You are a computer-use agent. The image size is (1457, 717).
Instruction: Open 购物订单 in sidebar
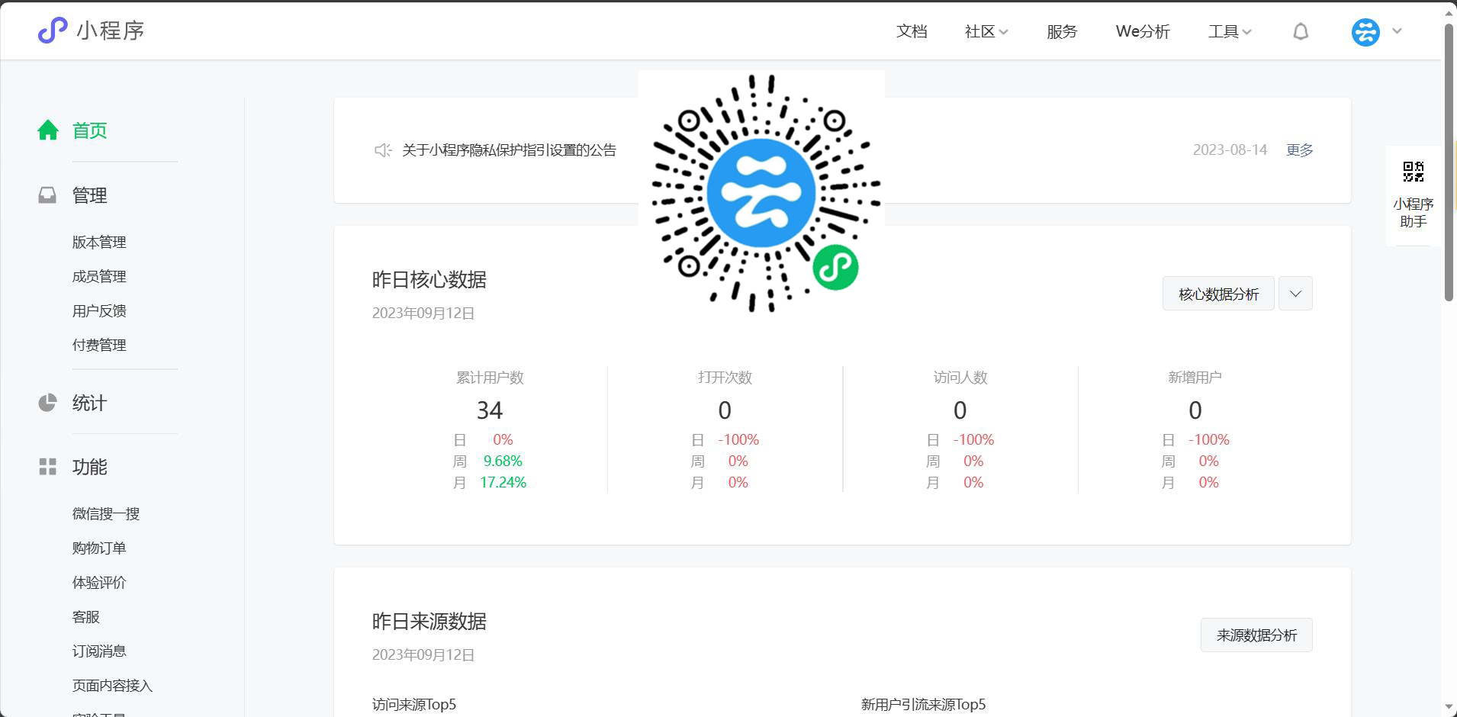[99, 548]
